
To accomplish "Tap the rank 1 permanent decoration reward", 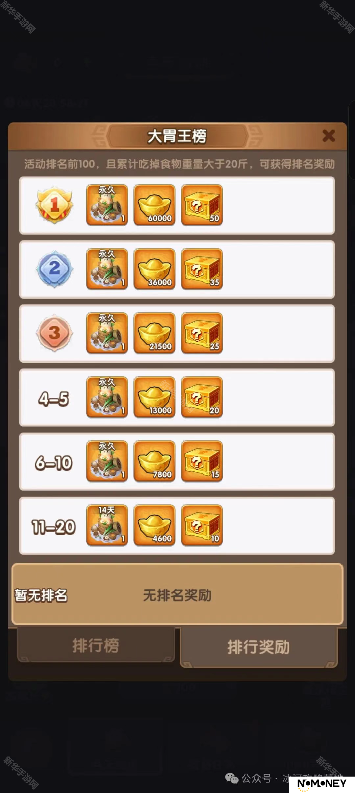I will click(x=107, y=205).
